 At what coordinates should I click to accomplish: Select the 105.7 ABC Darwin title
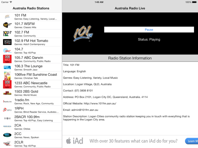(x=29, y=58)
